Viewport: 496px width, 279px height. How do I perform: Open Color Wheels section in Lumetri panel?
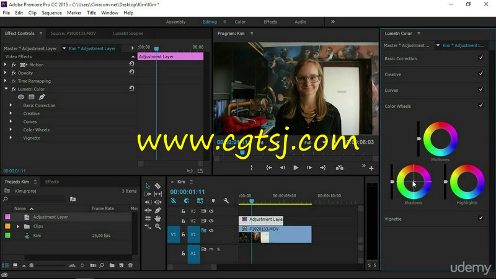397,106
